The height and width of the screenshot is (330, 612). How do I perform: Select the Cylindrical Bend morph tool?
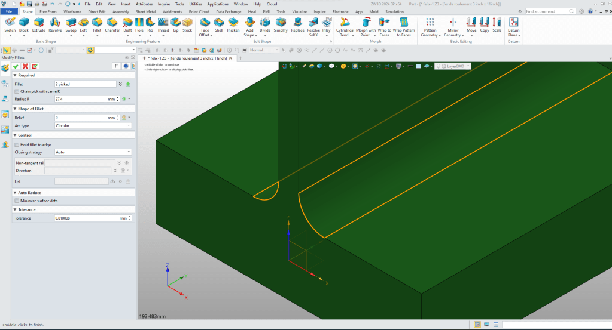tap(345, 23)
